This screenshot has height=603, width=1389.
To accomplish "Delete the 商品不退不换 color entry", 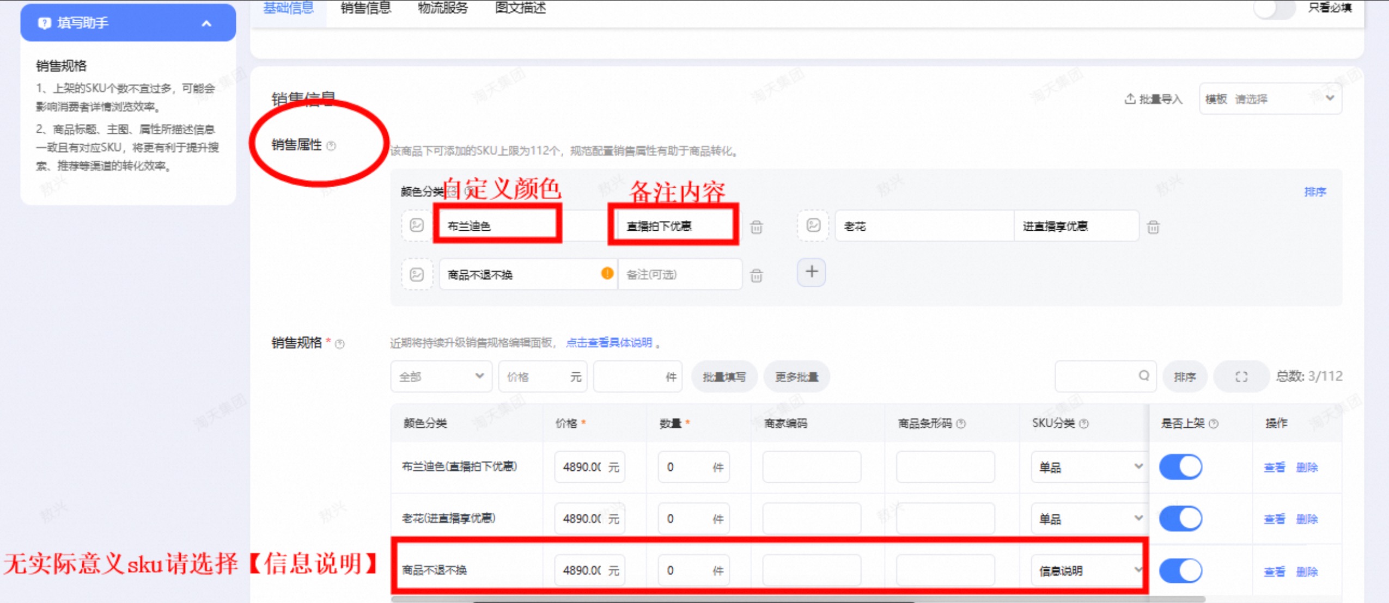I will (x=756, y=275).
